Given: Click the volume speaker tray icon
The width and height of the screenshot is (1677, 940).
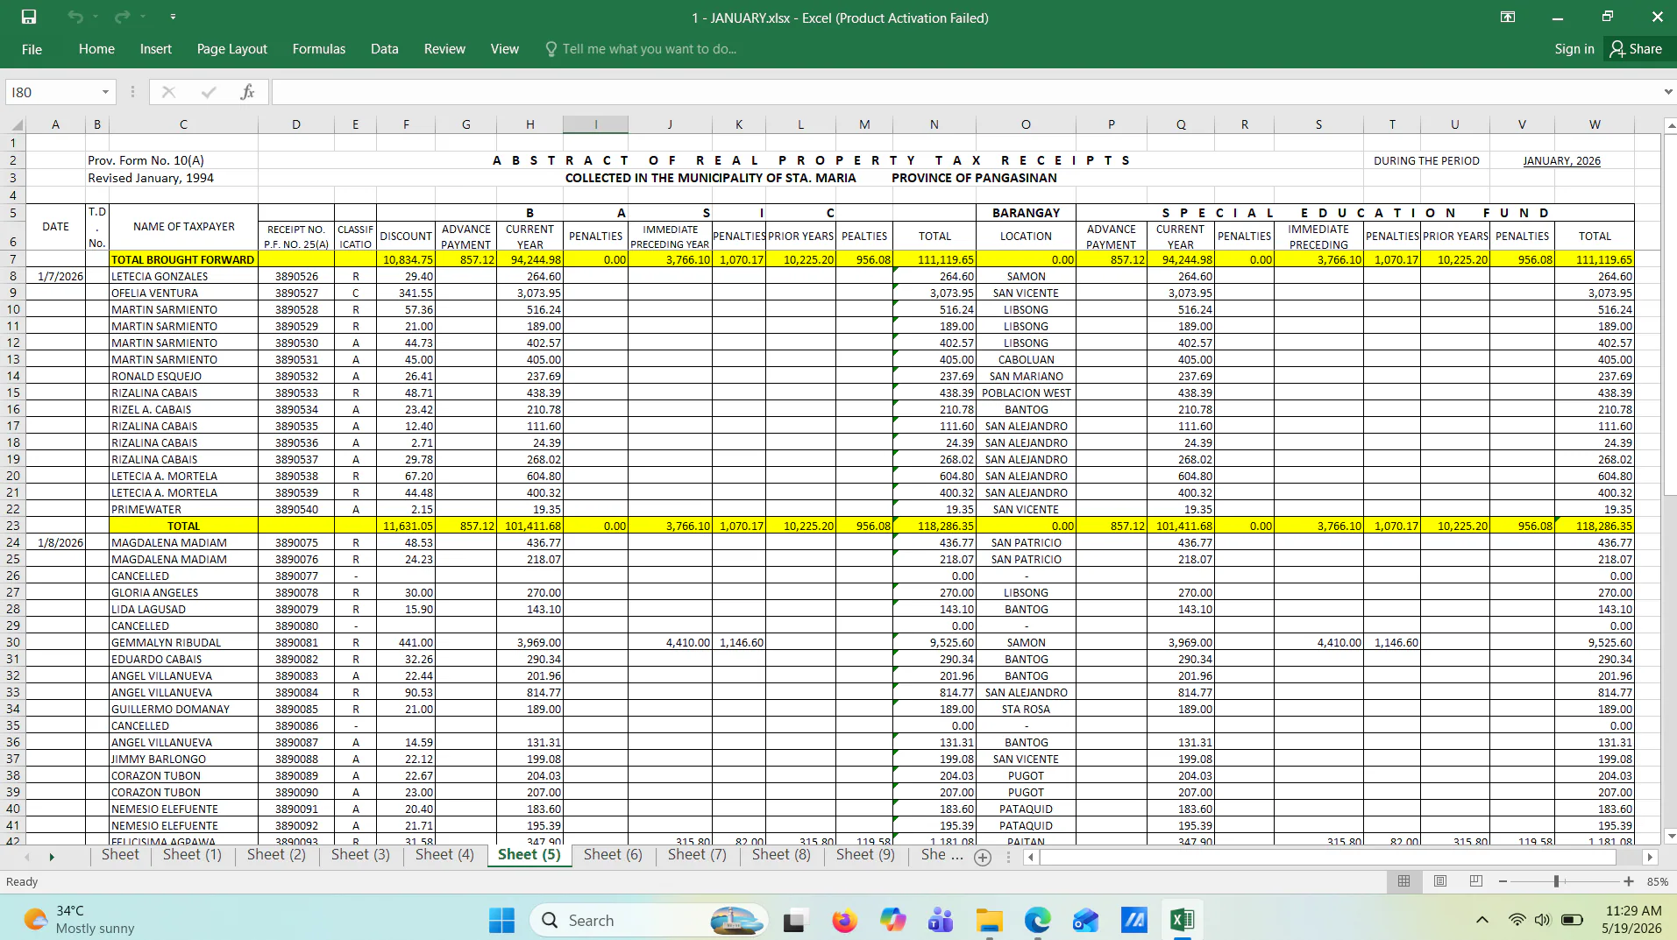Looking at the screenshot, I should tap(1543, 920).
